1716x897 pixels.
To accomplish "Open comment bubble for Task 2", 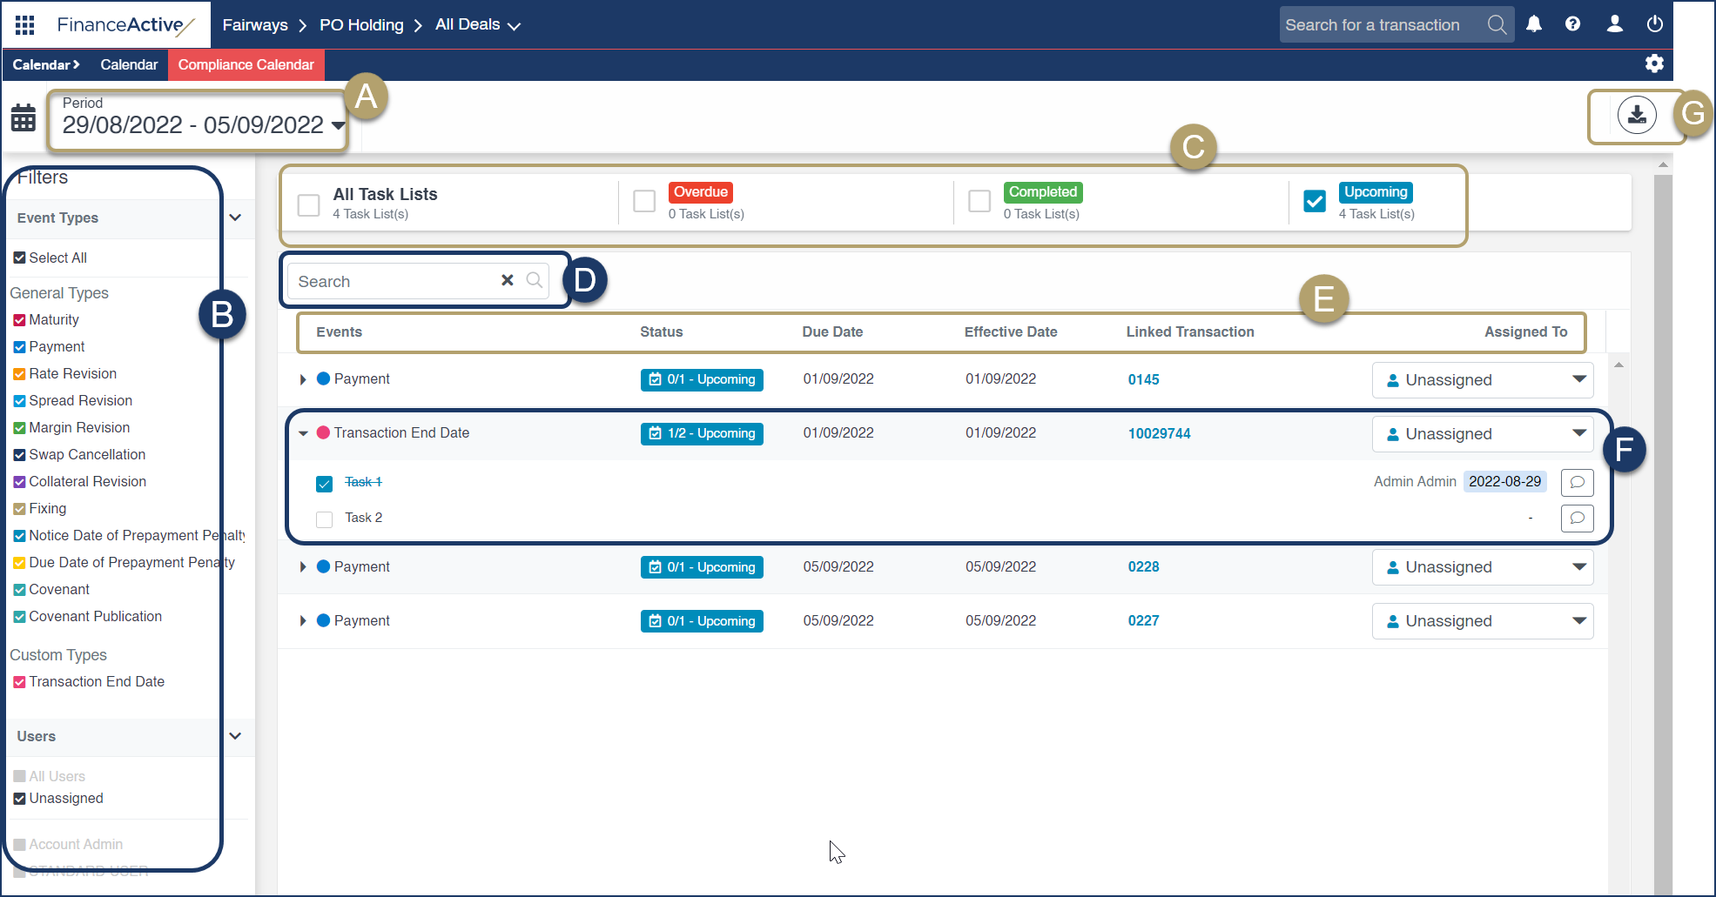I will [1577, 519].
